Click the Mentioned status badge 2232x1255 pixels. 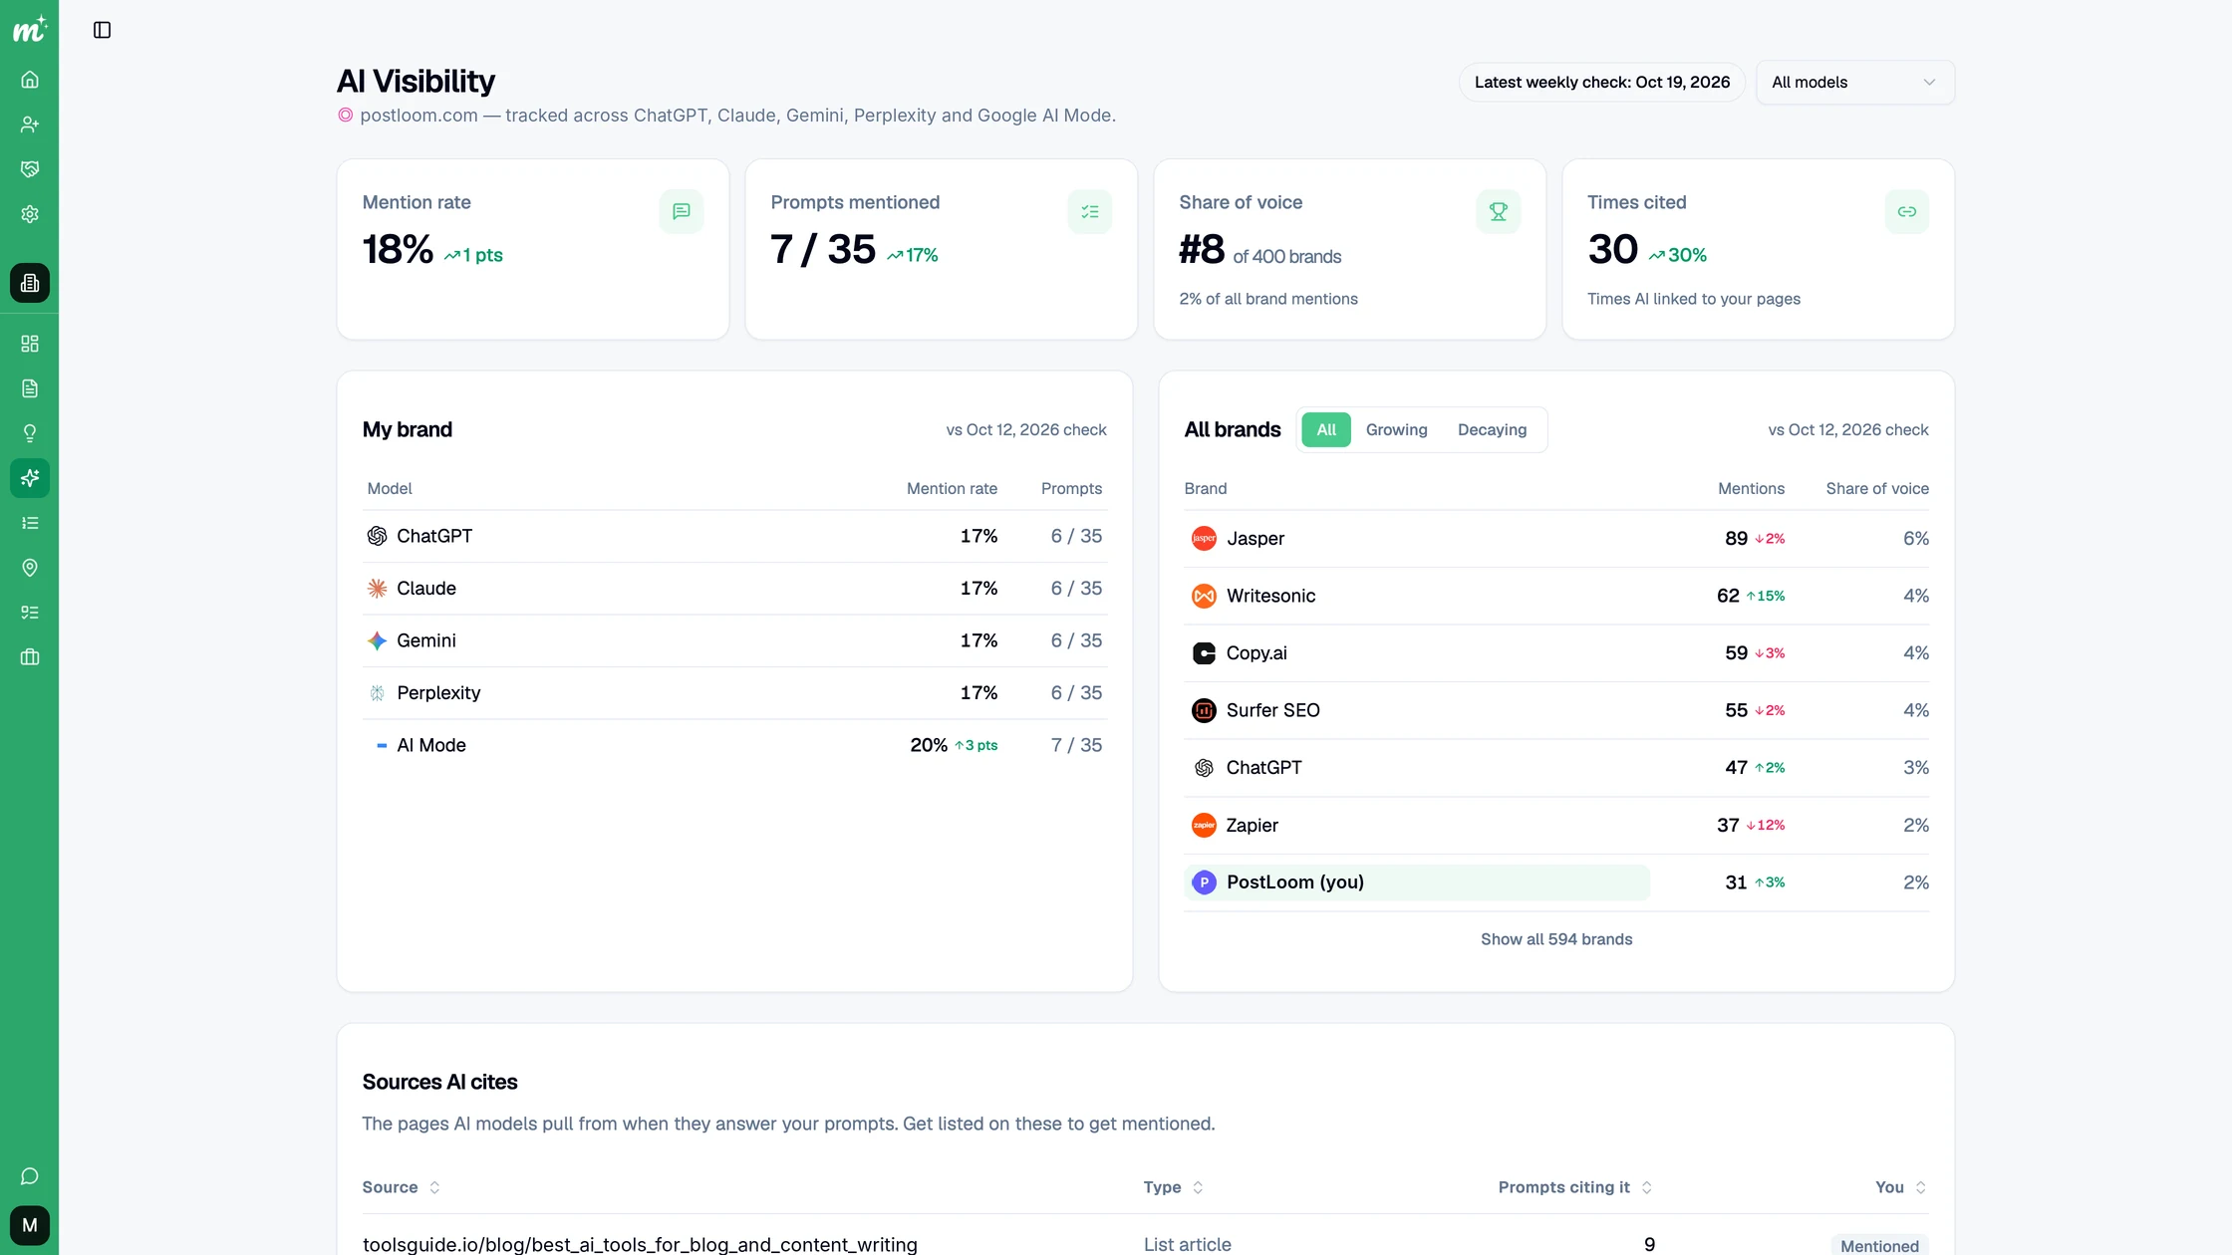[1878, 1245]
